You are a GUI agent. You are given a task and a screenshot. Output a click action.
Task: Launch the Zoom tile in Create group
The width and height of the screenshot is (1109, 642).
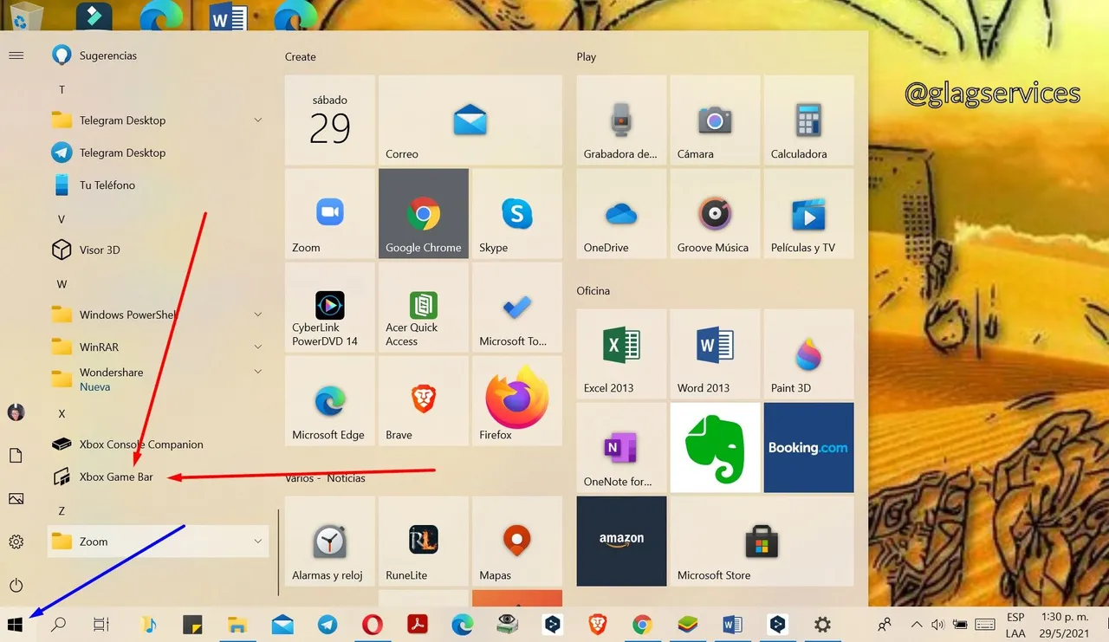(330, 214)
